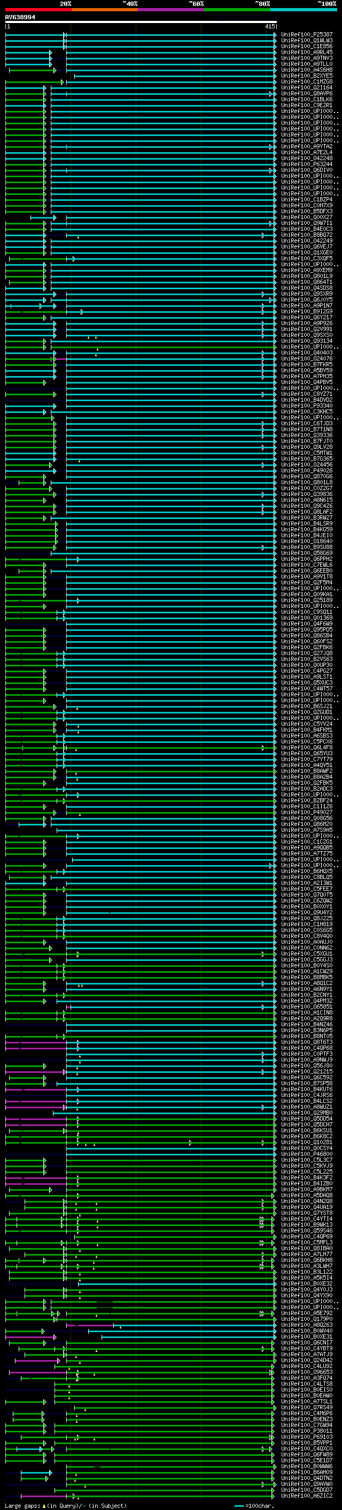Image resolution: width=342 pixels, height=1510 pixels.
Task: Select hit label UniRef100_B9I2G9
Action: (x=307, y=311)
